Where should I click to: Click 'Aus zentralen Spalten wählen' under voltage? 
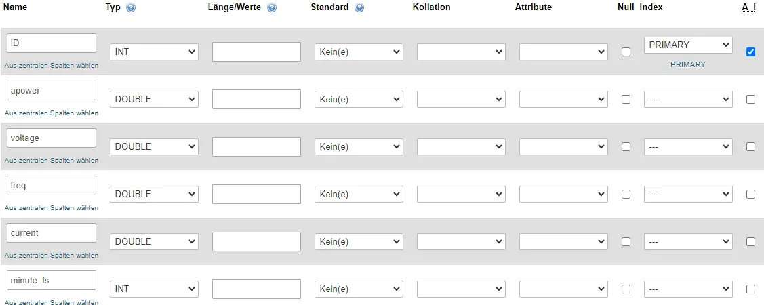click(52, 161)
